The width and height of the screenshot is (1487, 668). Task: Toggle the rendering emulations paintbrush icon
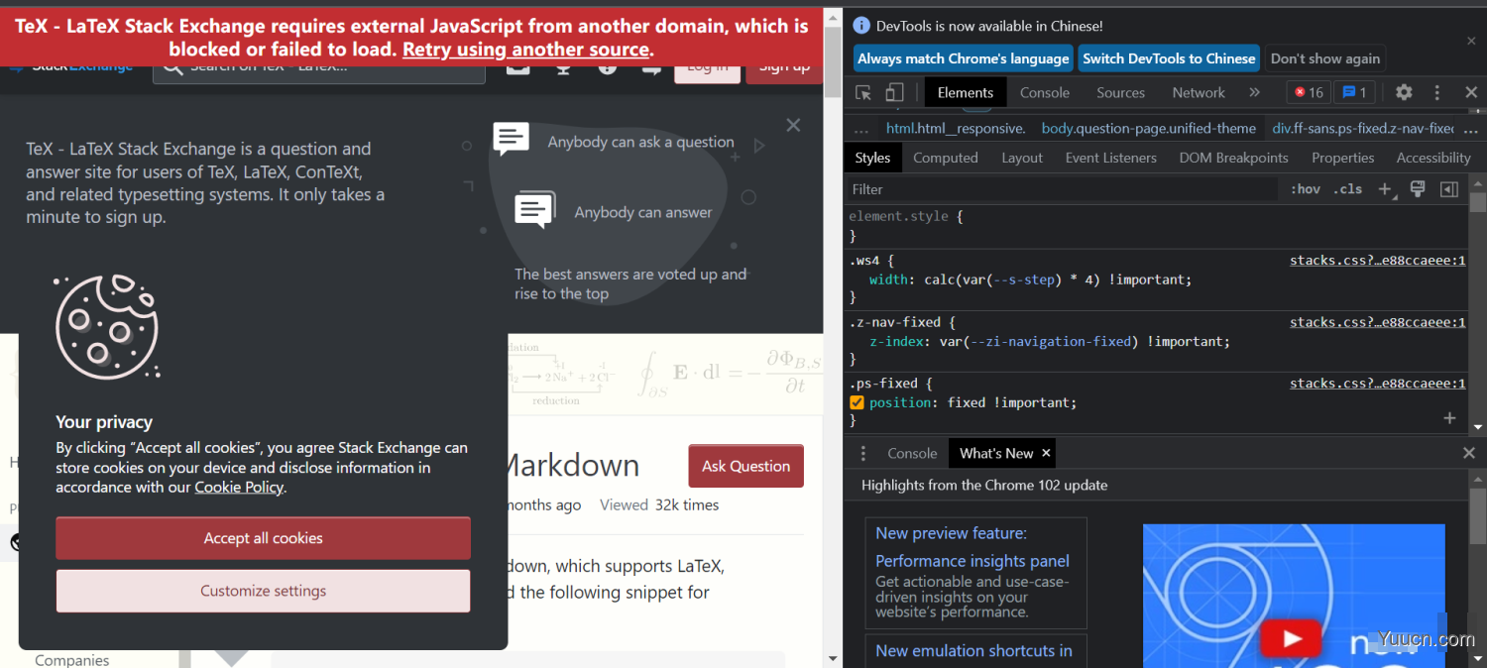1418,188
